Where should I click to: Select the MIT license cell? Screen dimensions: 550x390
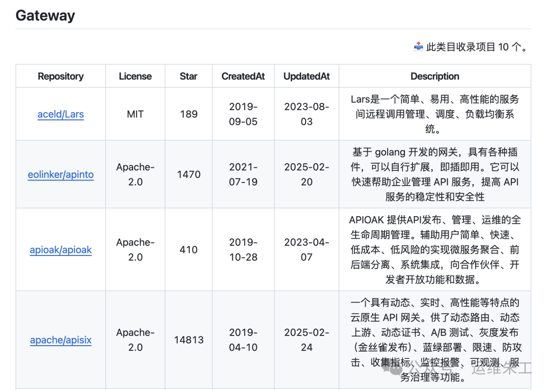[x=135, y=114]
